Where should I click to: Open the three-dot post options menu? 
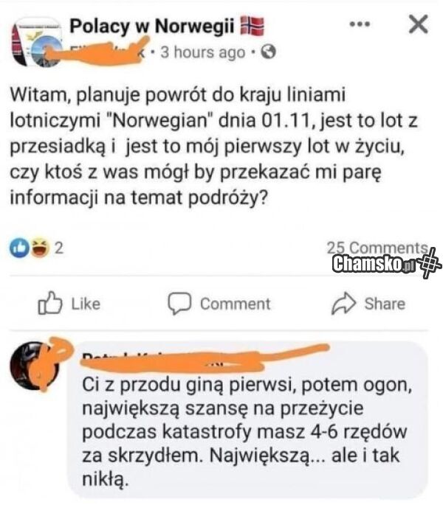360,24
